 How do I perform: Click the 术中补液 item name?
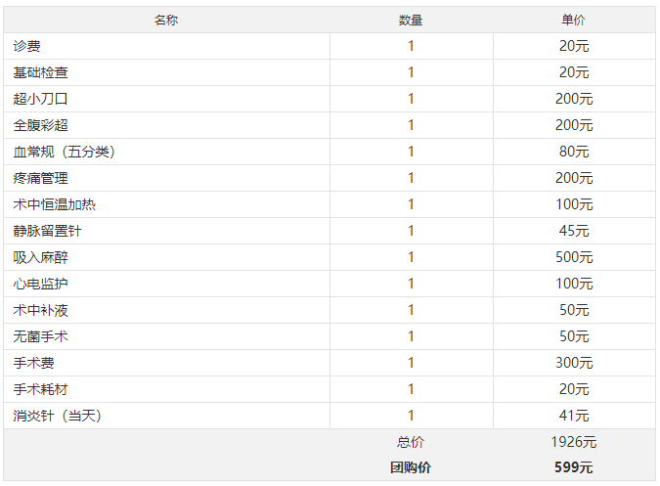coord(40,310)
